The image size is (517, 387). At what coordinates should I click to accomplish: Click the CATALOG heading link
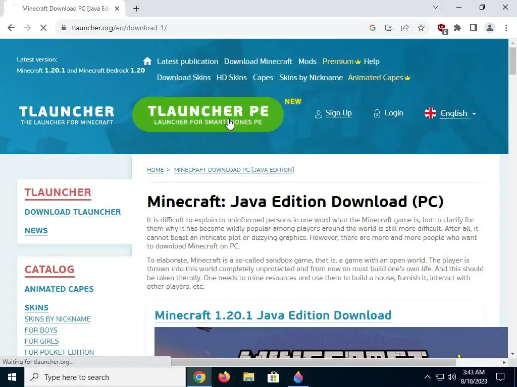(49, 270)
